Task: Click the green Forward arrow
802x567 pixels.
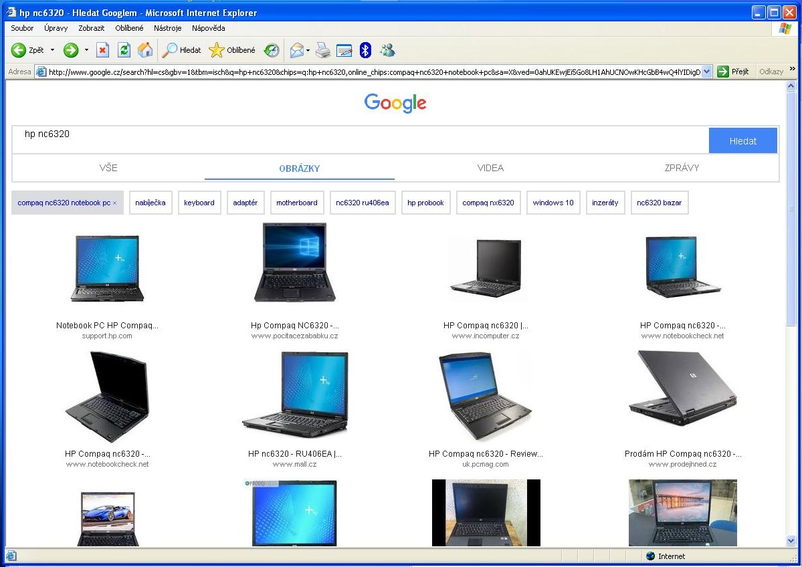Action: click(x=71, y=50)
